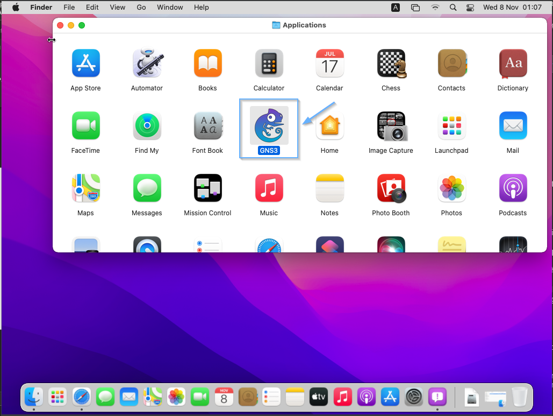The height and width of the screenshot is (416, 553).
Task: Select the Find My app icon
Action: tap(147, 126)
